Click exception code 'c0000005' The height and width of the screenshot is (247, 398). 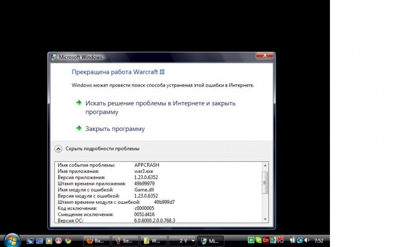[144, 208]
